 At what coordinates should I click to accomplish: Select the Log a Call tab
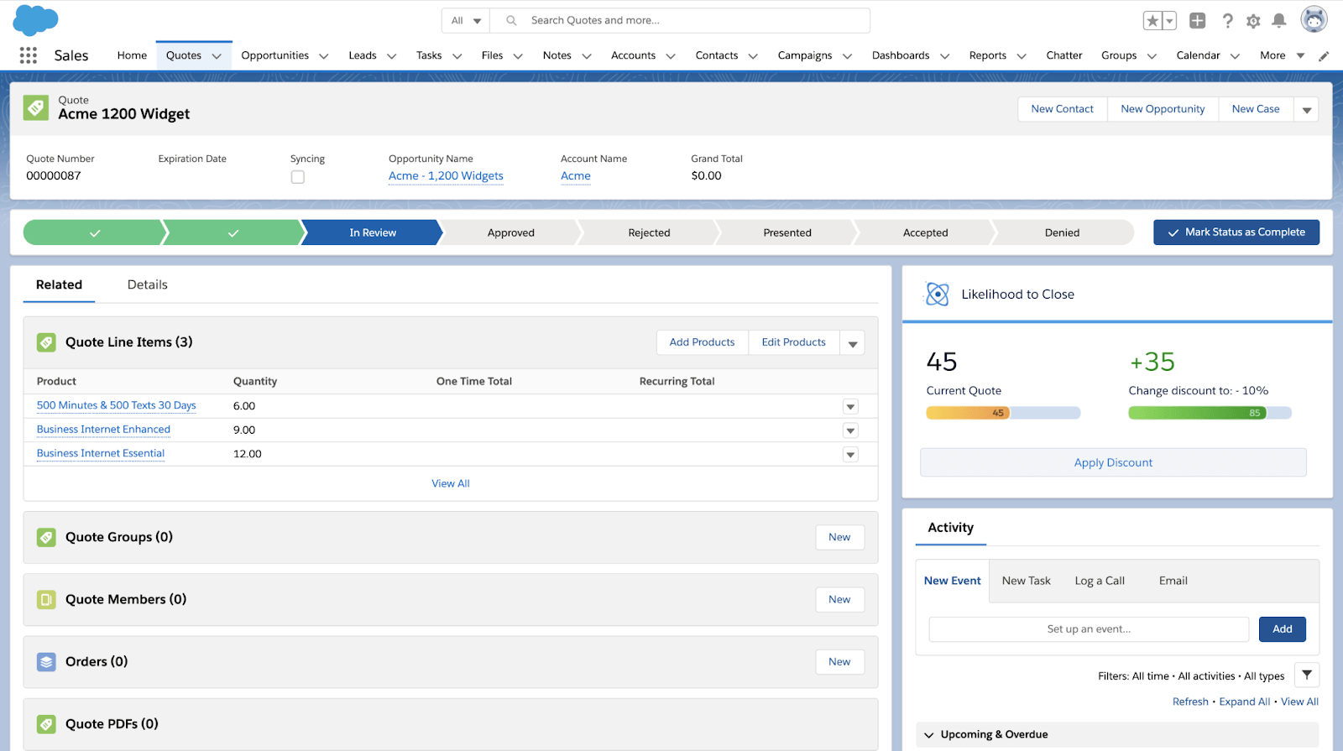(1100, 581)
